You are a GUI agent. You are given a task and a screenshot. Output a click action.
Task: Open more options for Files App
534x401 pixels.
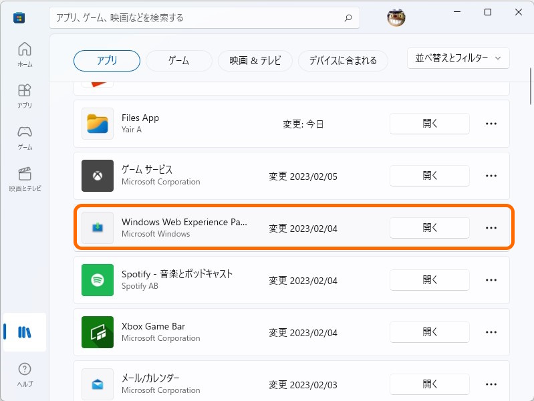(491, 124)
